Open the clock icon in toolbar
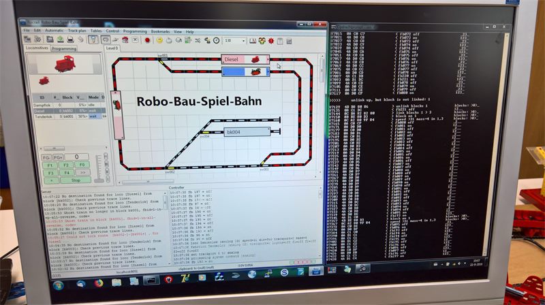The height and width of the screenshot is (305, 545). (216, 41)
